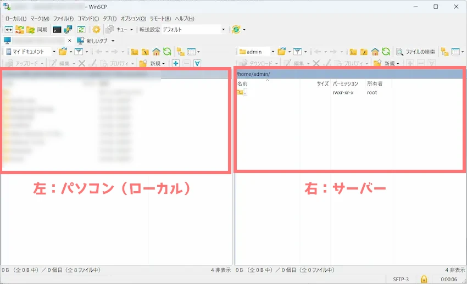Click the SFTP-3 protocol status entry
The height and width of the screenshot is (284, 467).
tap(401, 279)
